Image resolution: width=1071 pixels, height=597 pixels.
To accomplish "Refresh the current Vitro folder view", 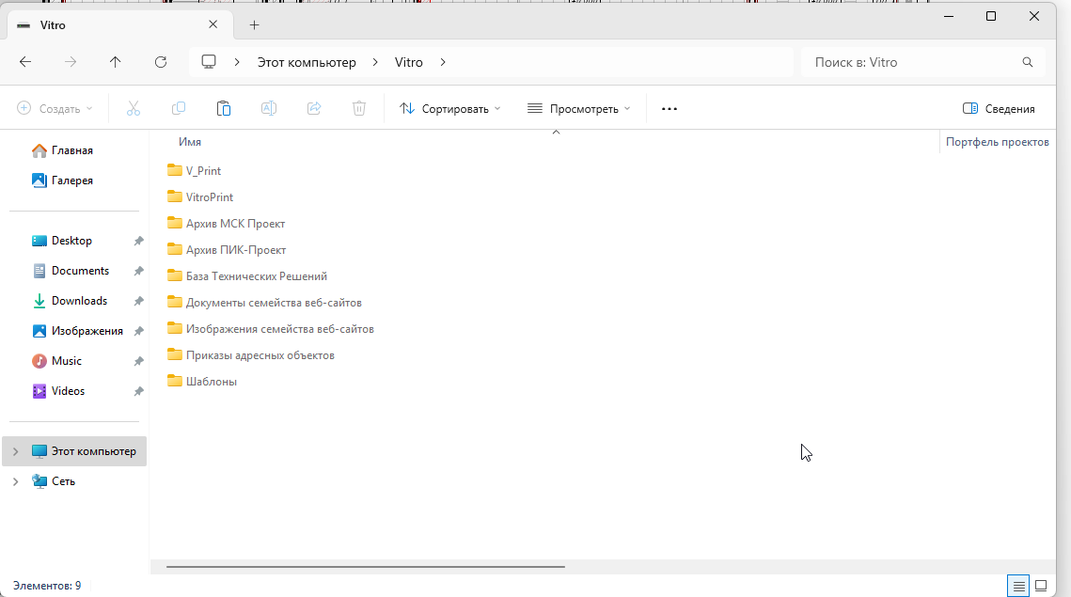I will tap(161, 62).
